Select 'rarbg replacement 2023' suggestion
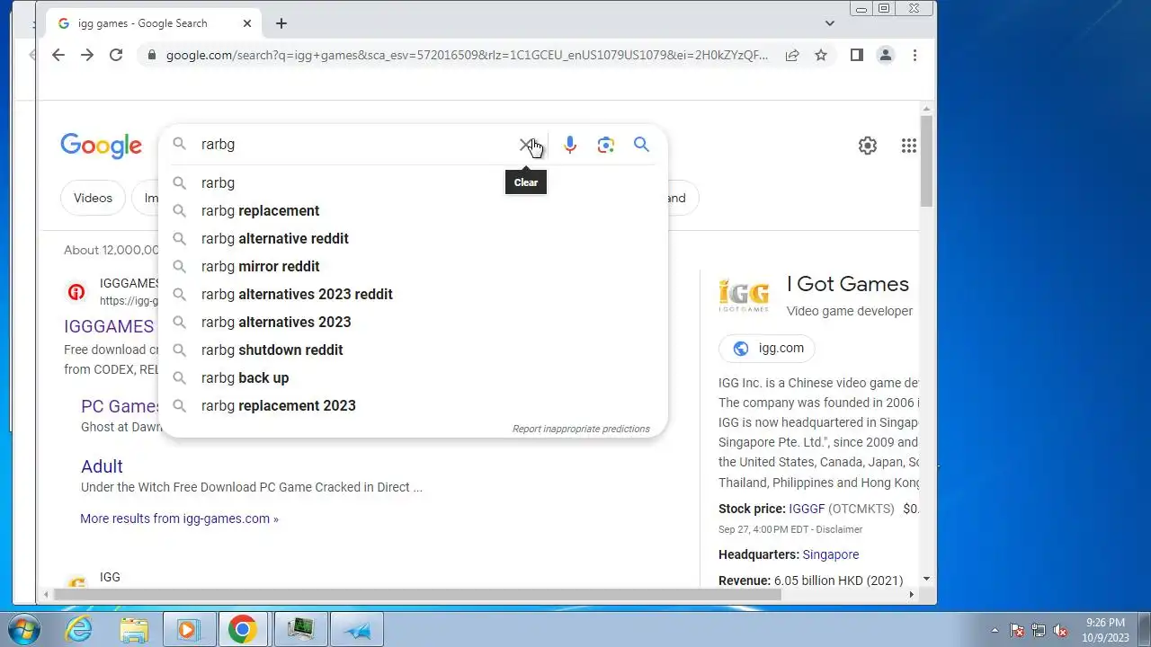1151x647 pixels. coord(413,405)
